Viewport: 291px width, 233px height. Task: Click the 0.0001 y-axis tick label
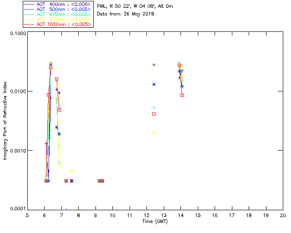18,209
